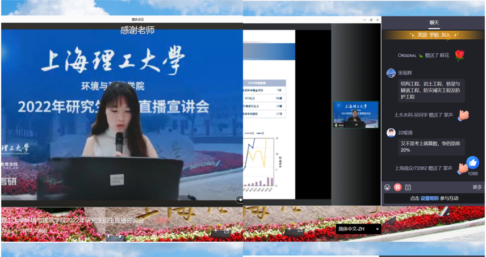Screen dimensions: 486x257
Task: Click the 又不是考上就算数 chat message
Action: (x=431, y=147)
